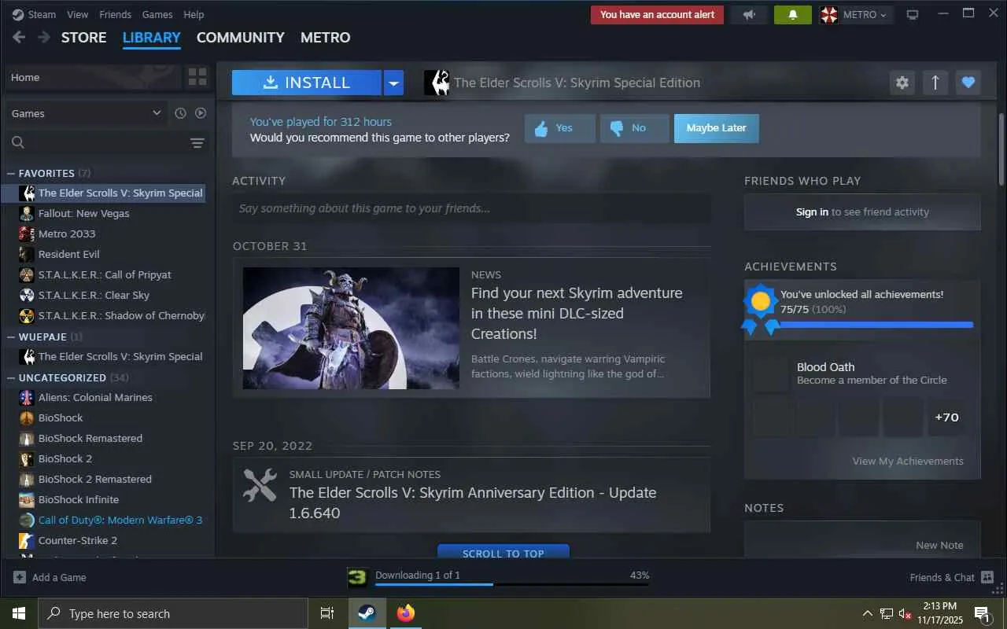Click SCROLL TO TOP button
Image resolution: width=1007 pixels, height=629 pixels.
click(x=503, y=551)
